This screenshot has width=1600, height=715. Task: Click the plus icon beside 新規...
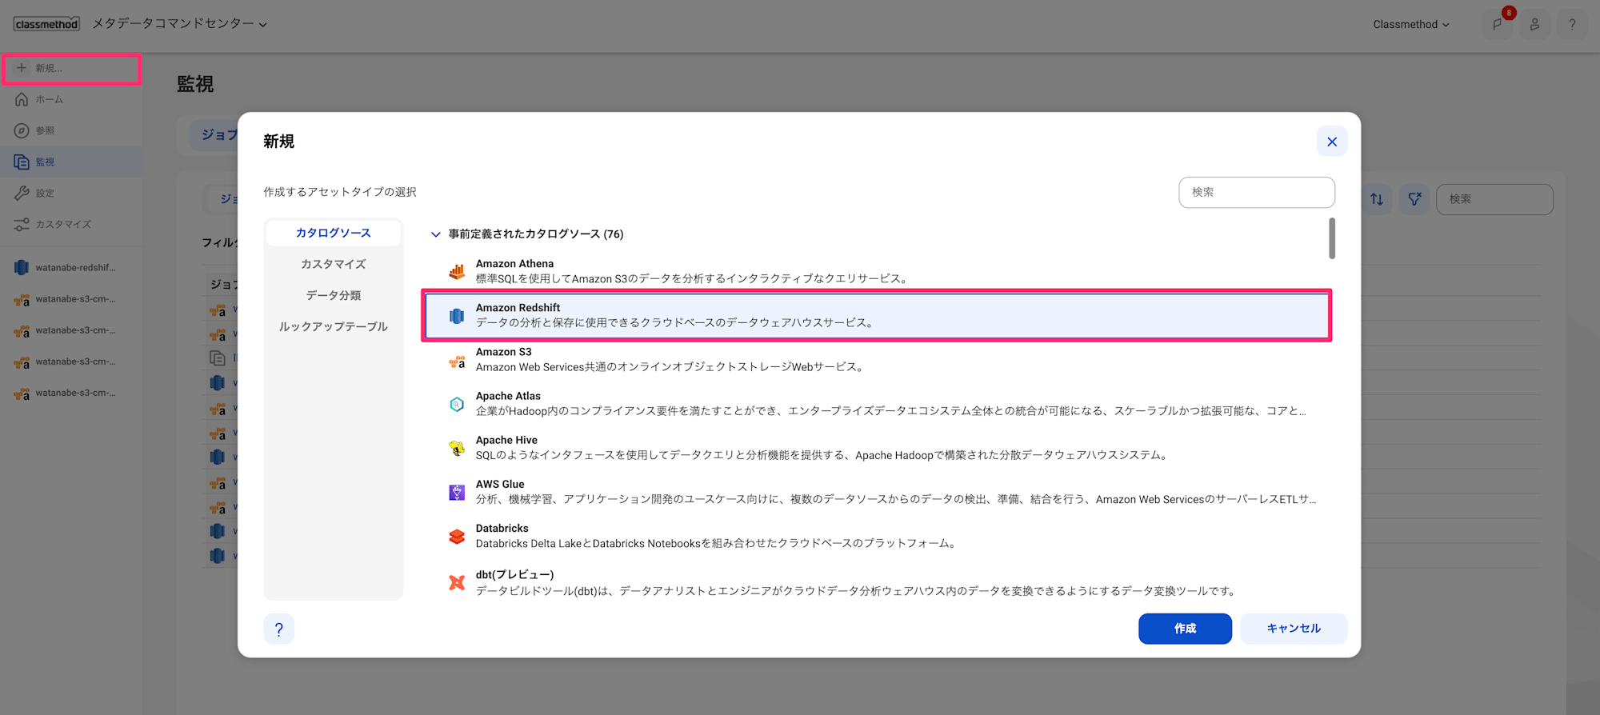[22, 68]
